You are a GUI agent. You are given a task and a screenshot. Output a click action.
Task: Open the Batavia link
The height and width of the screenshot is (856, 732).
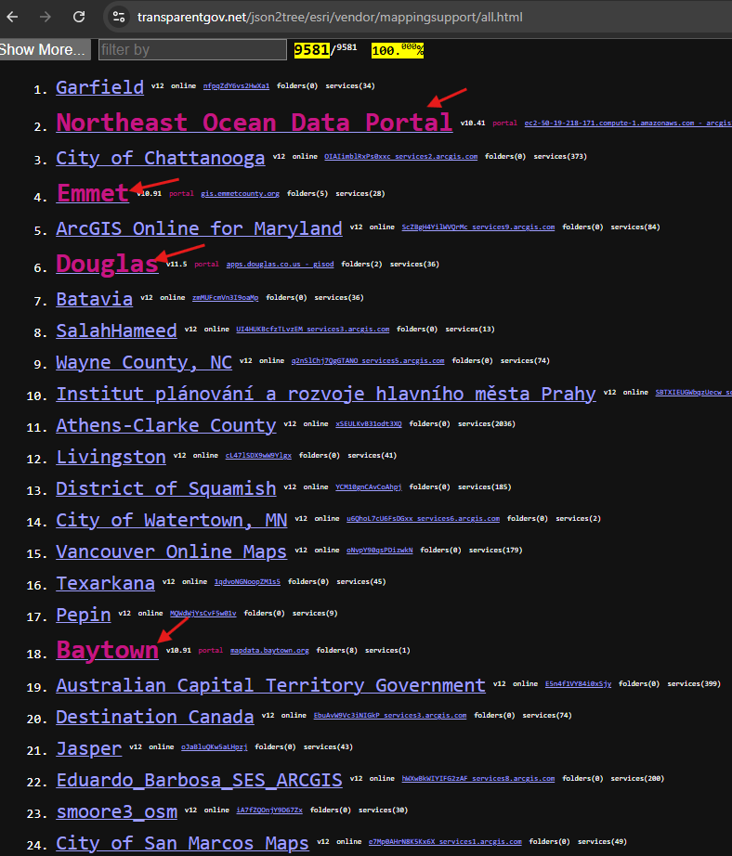(95, 299)
